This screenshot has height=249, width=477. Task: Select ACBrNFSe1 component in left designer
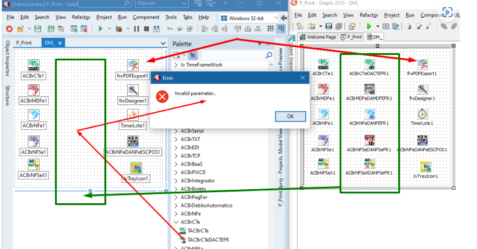pyautogui.click(x=34, y=142)
